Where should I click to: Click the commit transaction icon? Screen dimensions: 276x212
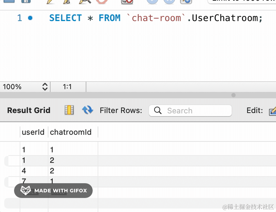(152, 1)
